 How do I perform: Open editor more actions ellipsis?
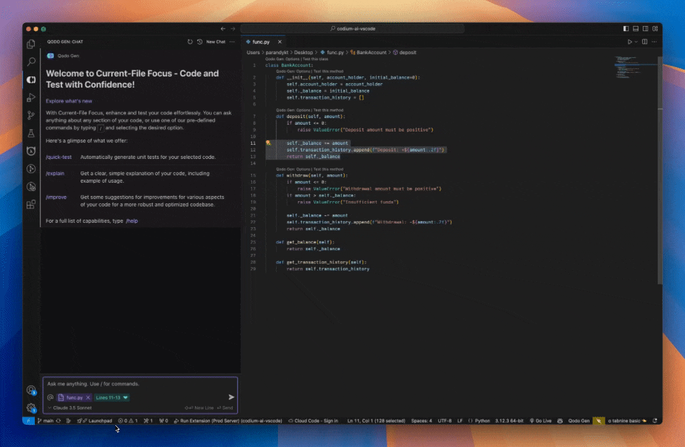654,42
